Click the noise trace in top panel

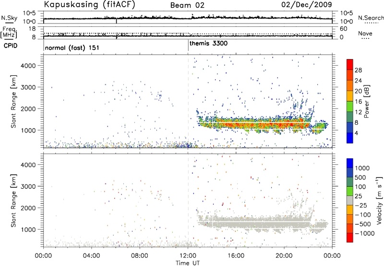[188, 18]
